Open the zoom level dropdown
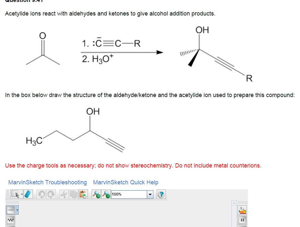 (x=150, y=194)
